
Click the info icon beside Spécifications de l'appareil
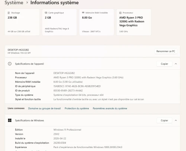(x=10, y=64)
